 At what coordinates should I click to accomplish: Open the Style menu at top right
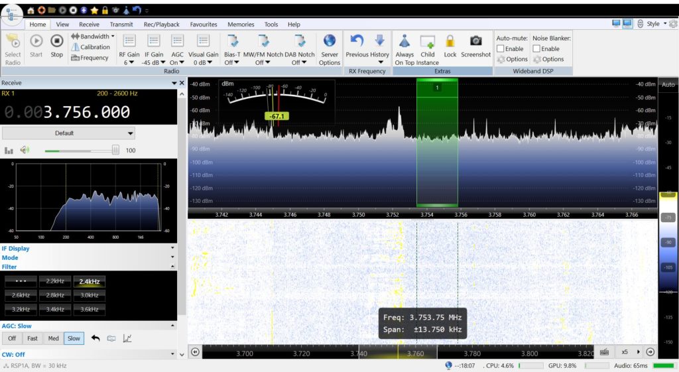(656, 24)
